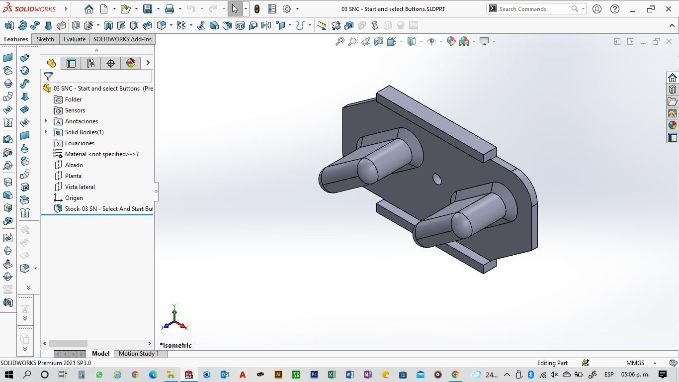Expand the Solid Bodies(1) tree node
The height and width of the screenshot is (382, 679).
(46, 132)
